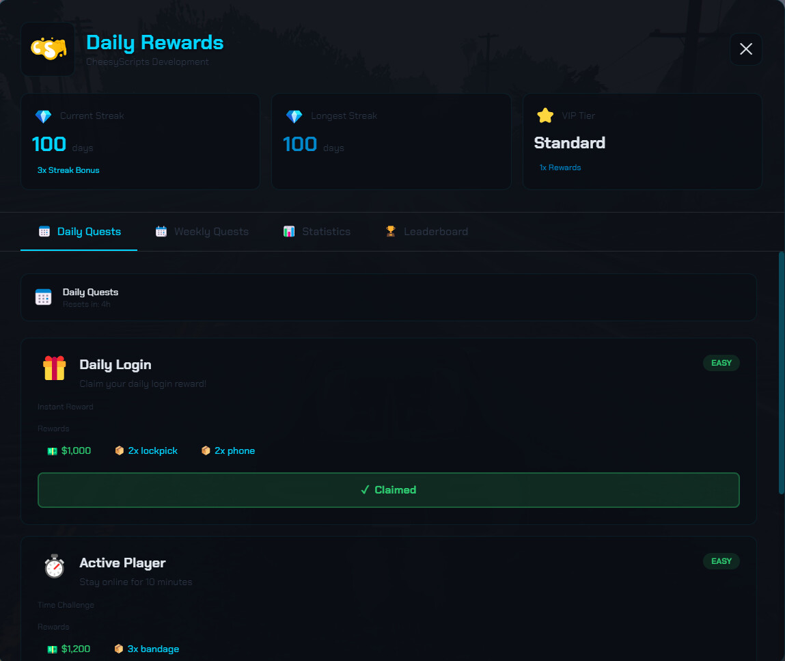The width and height of the screenshot is (785, 661).
Task: Click the 2x phone package icon
Action: (206, 450)
